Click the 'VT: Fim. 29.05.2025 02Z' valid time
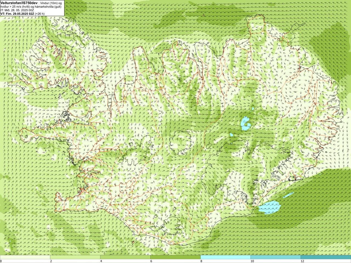 pos(17,14)
